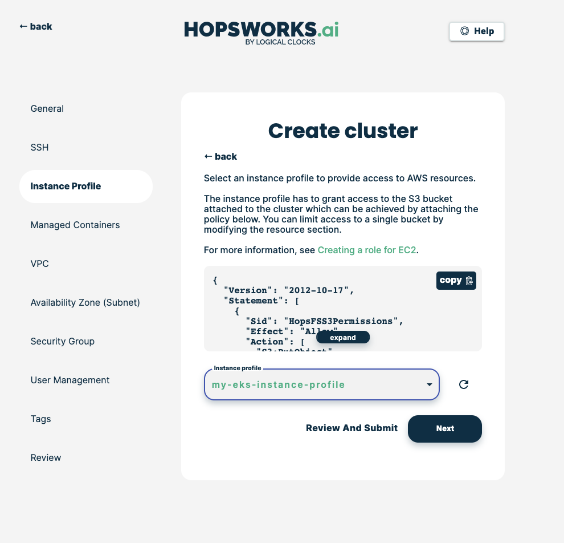This screenshot has height=543, width=564.
Task: Select the Tags sidebar item
Action: point(41,419)
